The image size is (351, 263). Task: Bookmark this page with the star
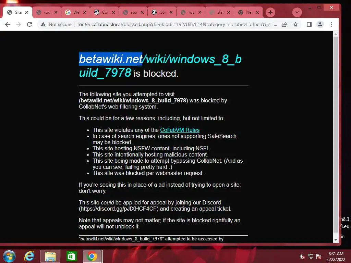coord(295,24)
